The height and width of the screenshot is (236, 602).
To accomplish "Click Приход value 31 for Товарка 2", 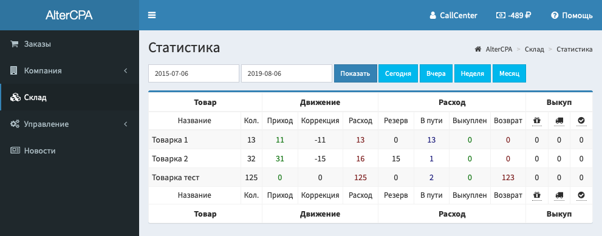I will point(280,158).
